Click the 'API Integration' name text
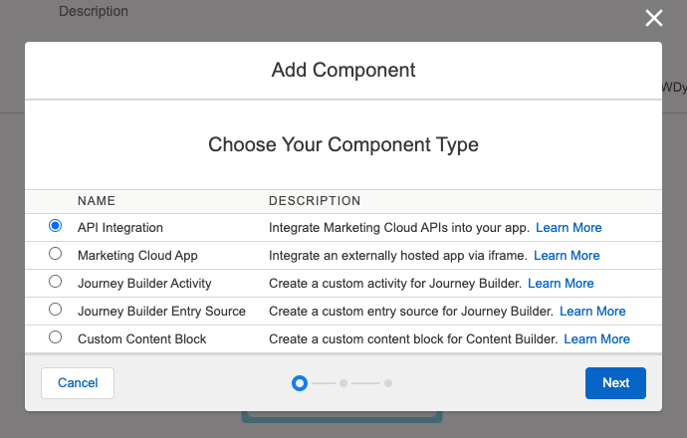687x438 pixels. click(x=120, y=228)
